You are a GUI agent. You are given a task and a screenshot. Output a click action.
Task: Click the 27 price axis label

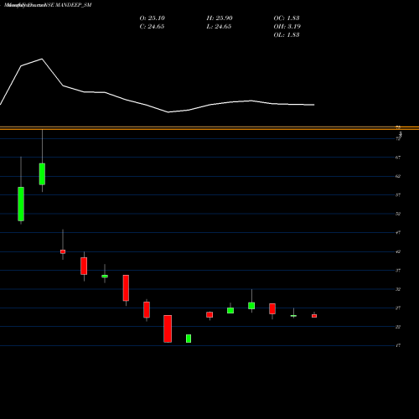tap(398, 308)
